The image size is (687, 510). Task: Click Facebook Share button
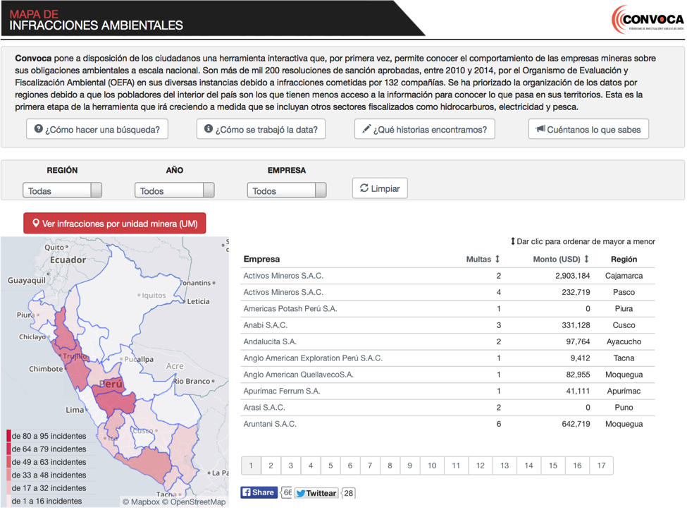tap(259, 493)
